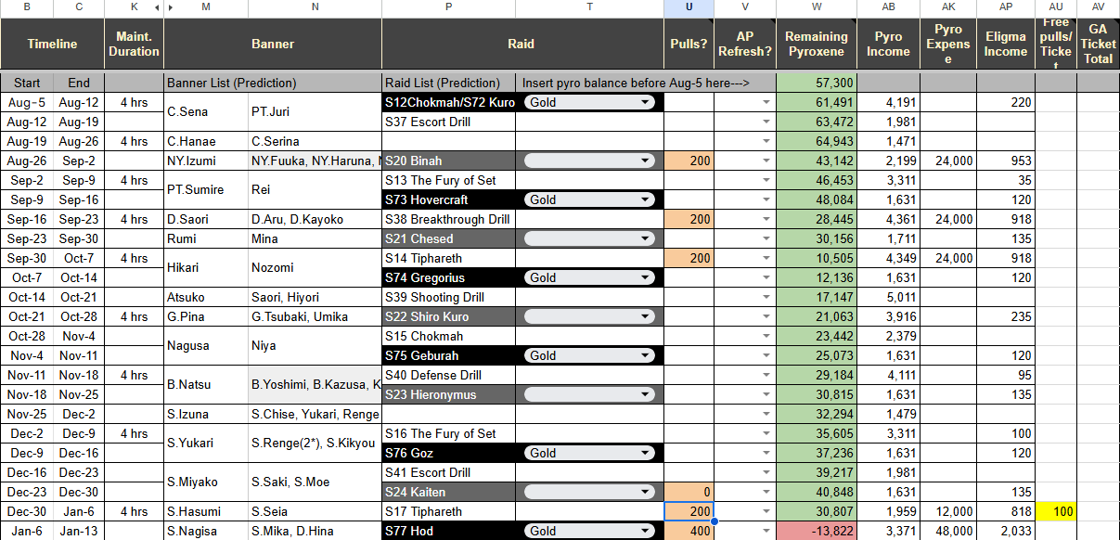
Task: Select the selected Pulls cell with 200 for S17 Tiphareth
Action: [x=689, y=511]
